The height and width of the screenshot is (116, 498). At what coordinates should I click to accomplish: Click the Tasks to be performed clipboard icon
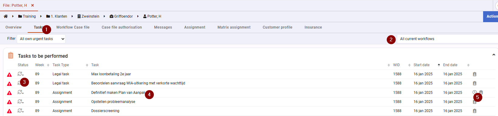(11, 55)
